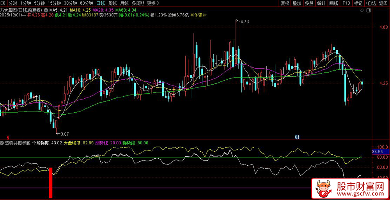Select the 60分钟 period tab
The width and height of the screenshot is (390, 200).
[x=87, y=3]
